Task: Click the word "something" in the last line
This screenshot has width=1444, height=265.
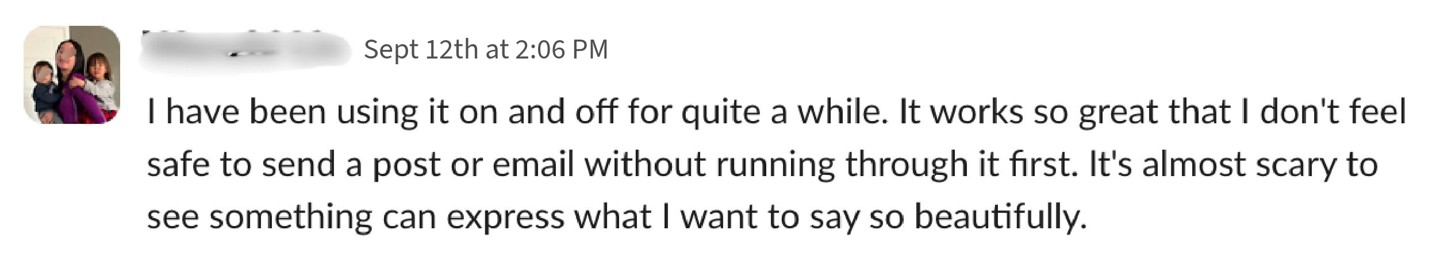Action: click(290, 217)
